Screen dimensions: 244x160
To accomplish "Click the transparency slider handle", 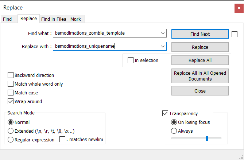I will click(207, 138).
